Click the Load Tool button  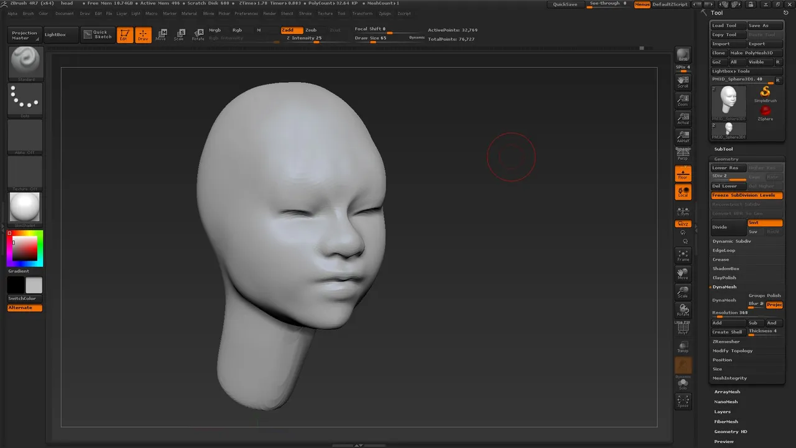pos(728,26)
